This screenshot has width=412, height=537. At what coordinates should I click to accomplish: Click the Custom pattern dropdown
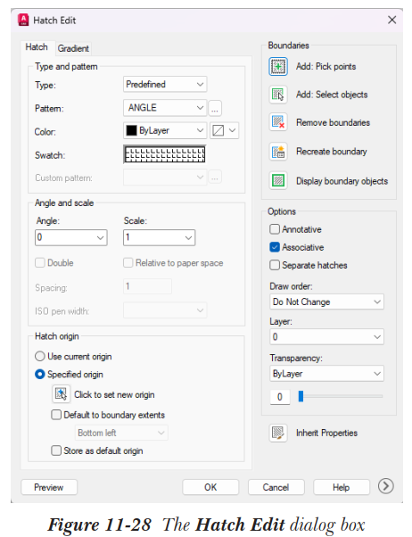click(165, 177)
